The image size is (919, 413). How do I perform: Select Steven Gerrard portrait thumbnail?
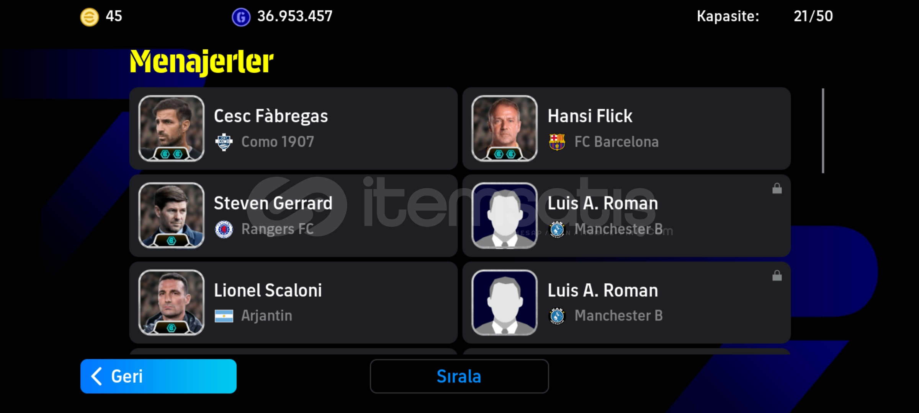[x=171, y=216]
